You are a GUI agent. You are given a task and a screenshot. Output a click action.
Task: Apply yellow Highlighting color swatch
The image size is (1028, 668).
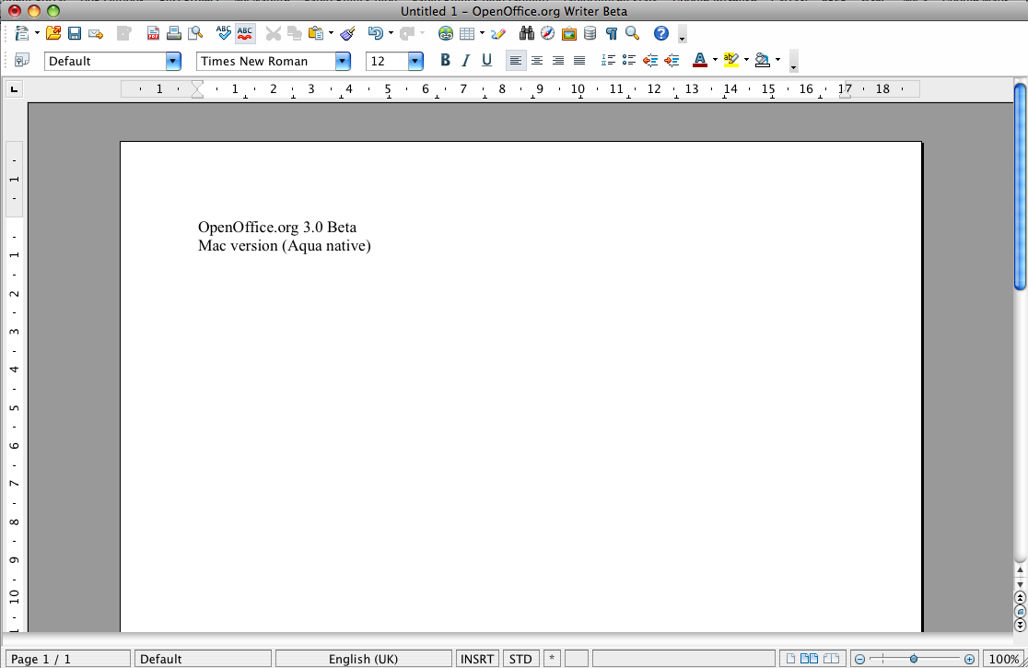click(731, 60)
